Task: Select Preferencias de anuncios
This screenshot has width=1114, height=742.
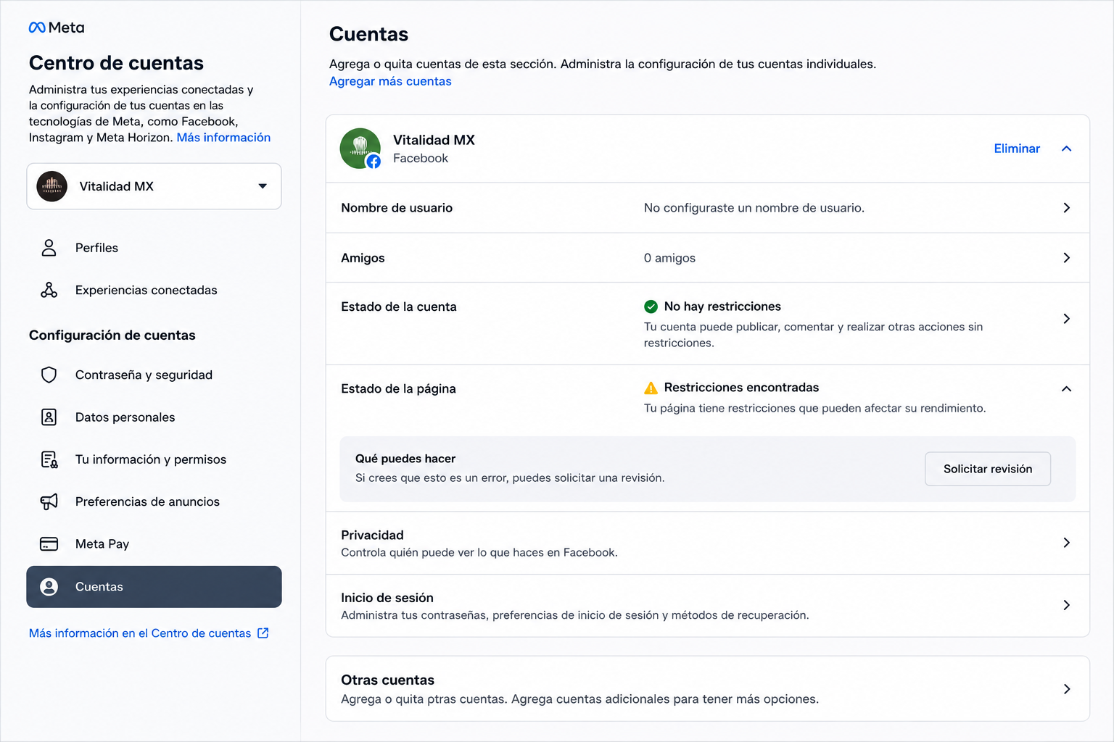Action: tap(154, 501)
